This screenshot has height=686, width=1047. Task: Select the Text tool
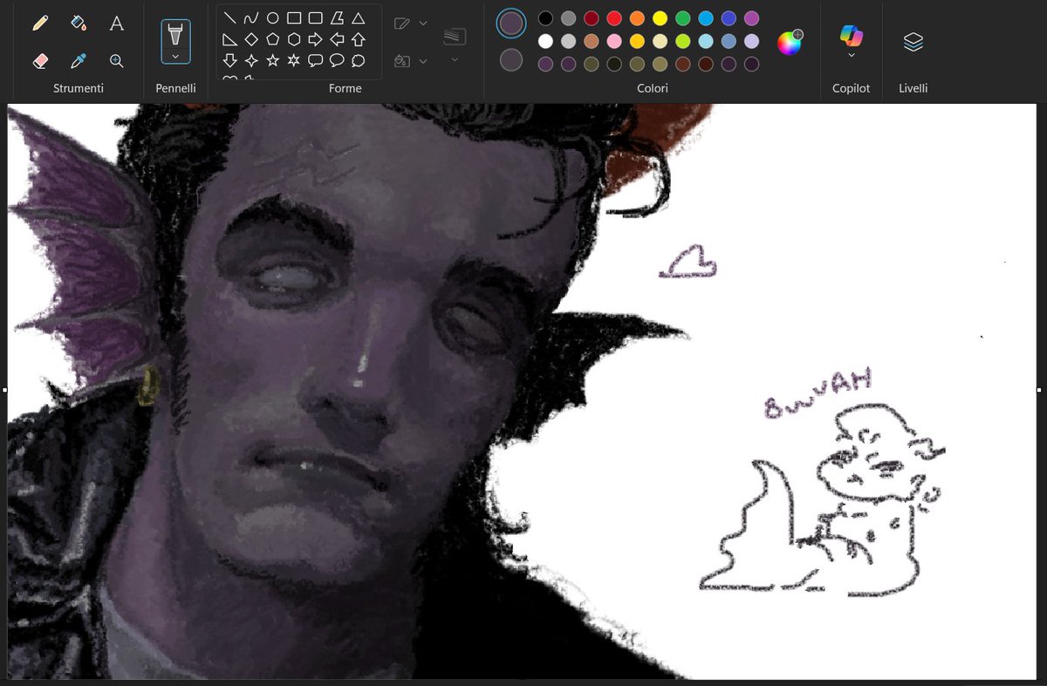pyautogui.click(x=116, y=24)
